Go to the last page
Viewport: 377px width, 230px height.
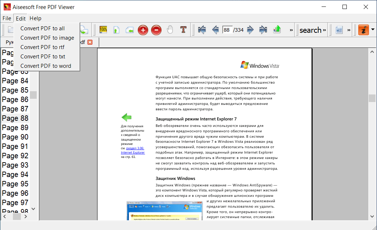point(263,30)
